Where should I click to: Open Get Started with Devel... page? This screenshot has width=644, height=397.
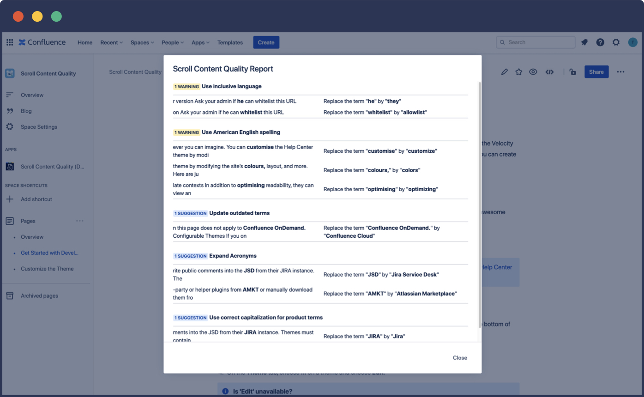click(49, 253)
